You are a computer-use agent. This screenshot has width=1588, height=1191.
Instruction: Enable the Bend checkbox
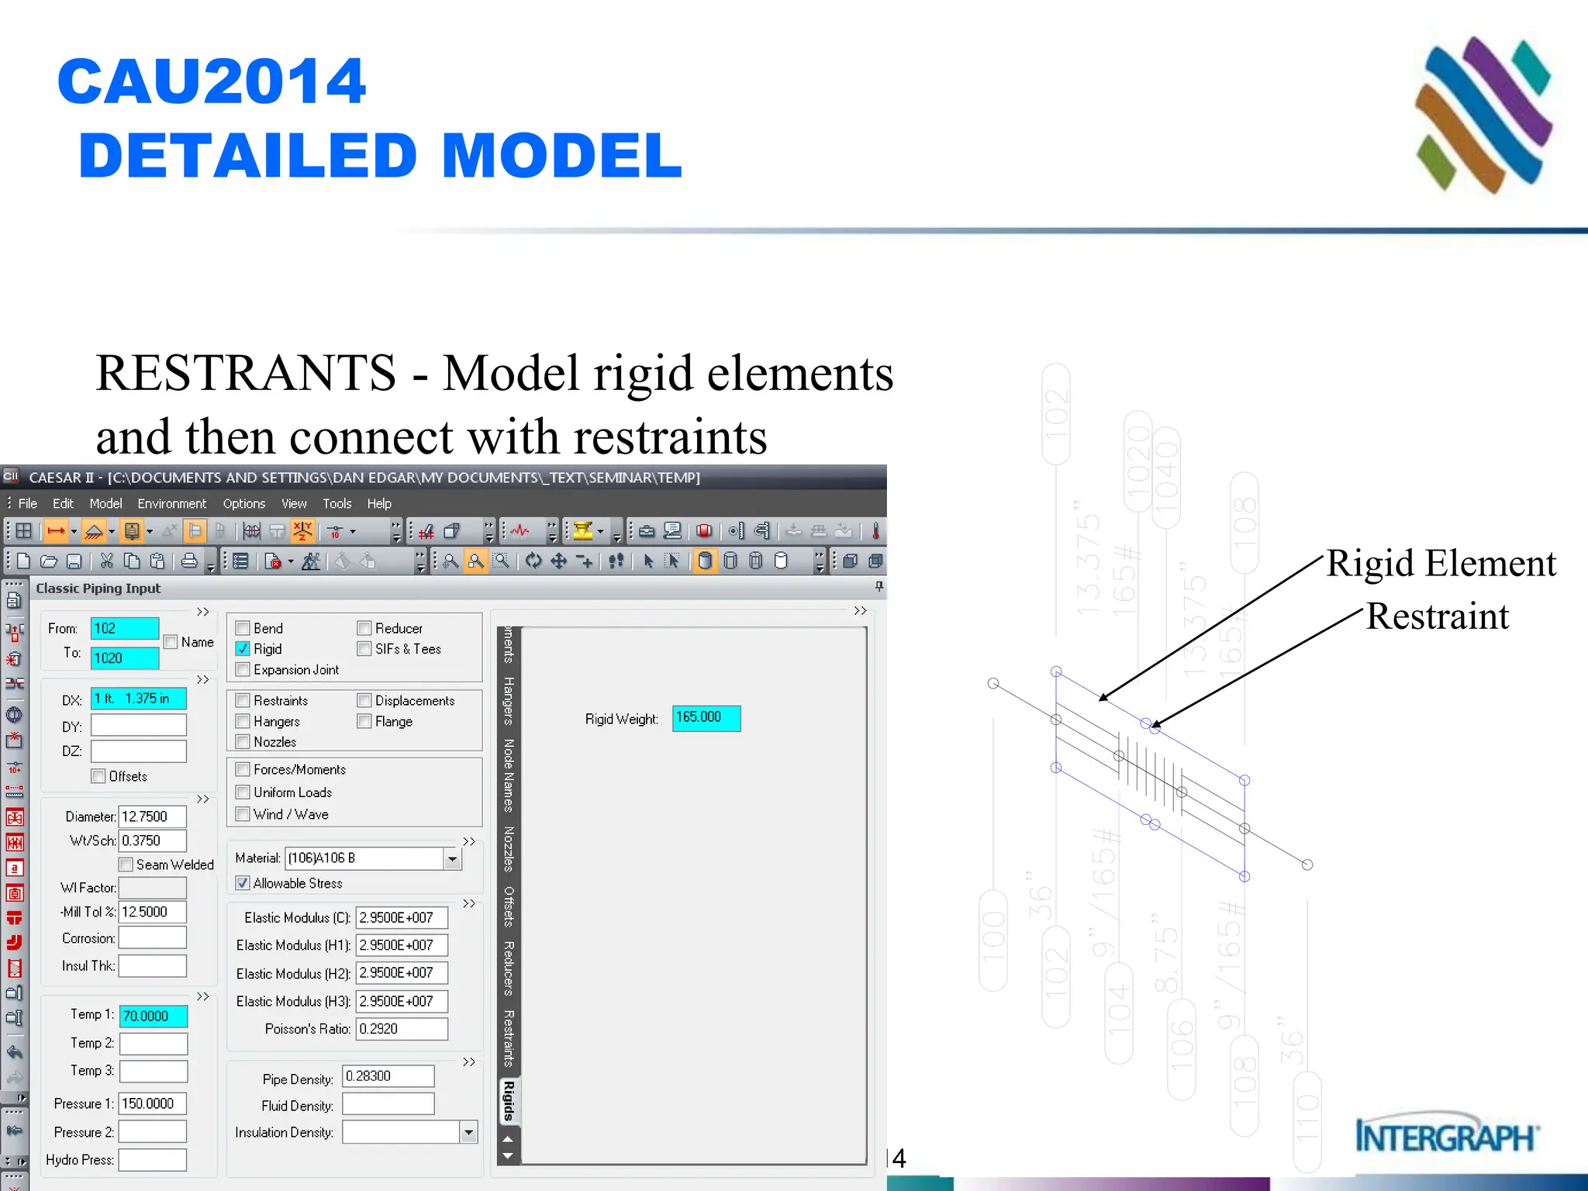243,628
